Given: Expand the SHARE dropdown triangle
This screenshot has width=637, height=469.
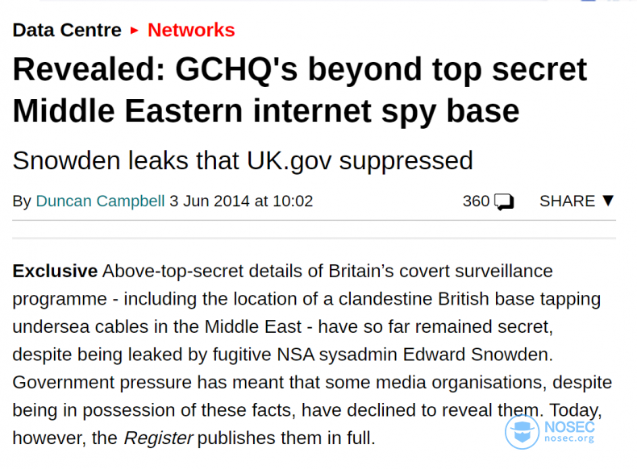Looking at the screenshot, I should (x=608, y=201).
